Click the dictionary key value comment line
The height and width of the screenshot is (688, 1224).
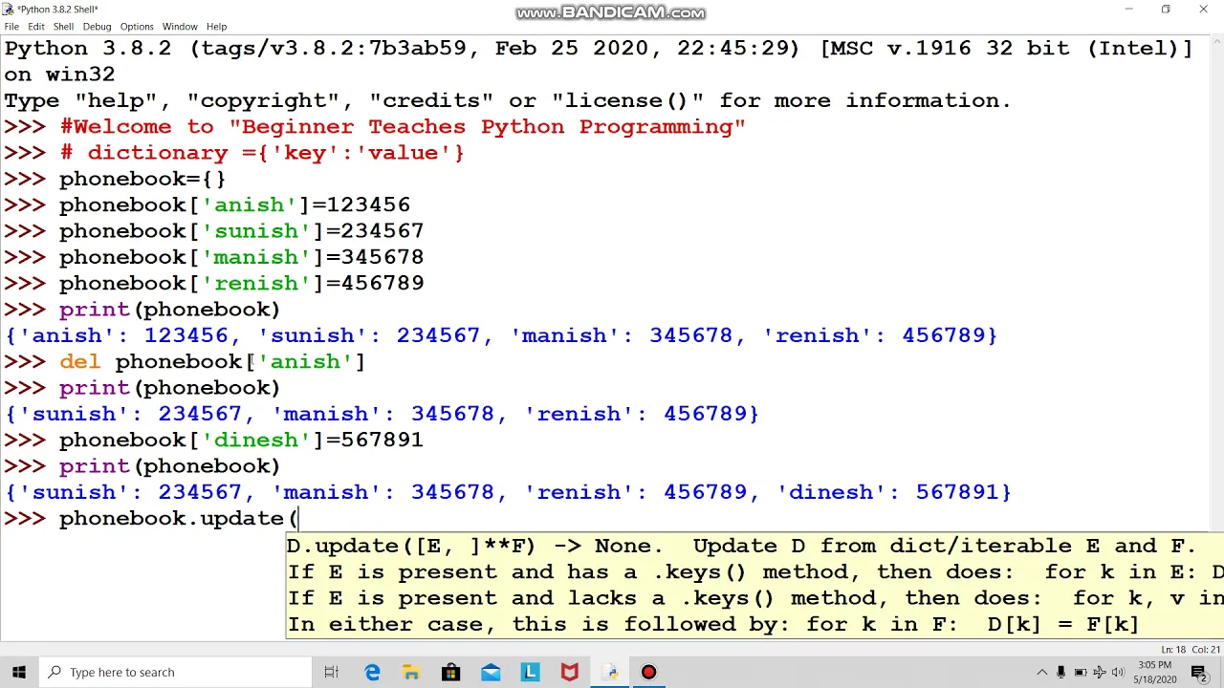(262, 153)
